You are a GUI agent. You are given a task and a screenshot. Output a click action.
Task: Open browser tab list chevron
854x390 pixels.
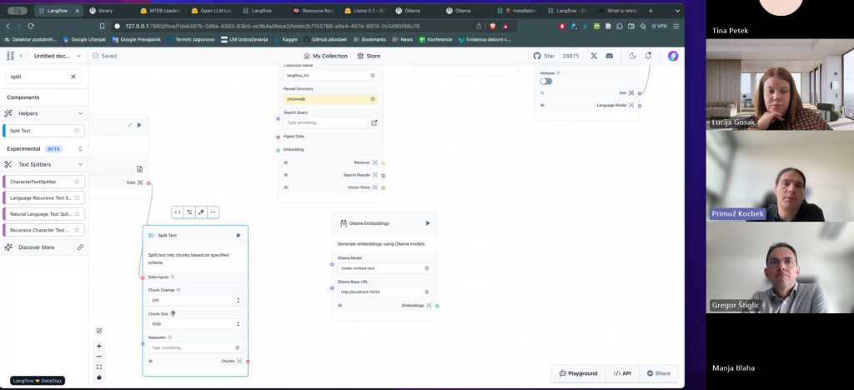coord(677,11)
